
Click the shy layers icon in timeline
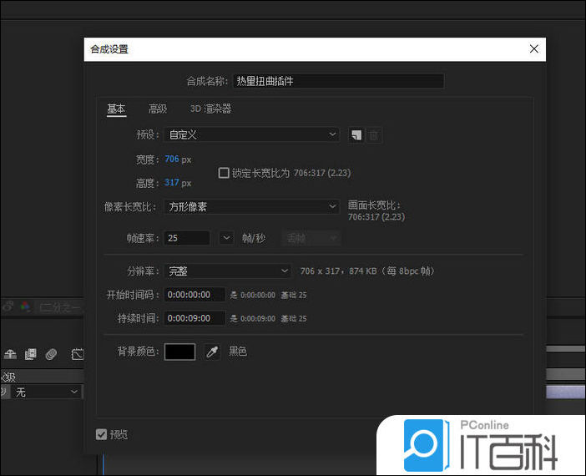coord(10,354)
